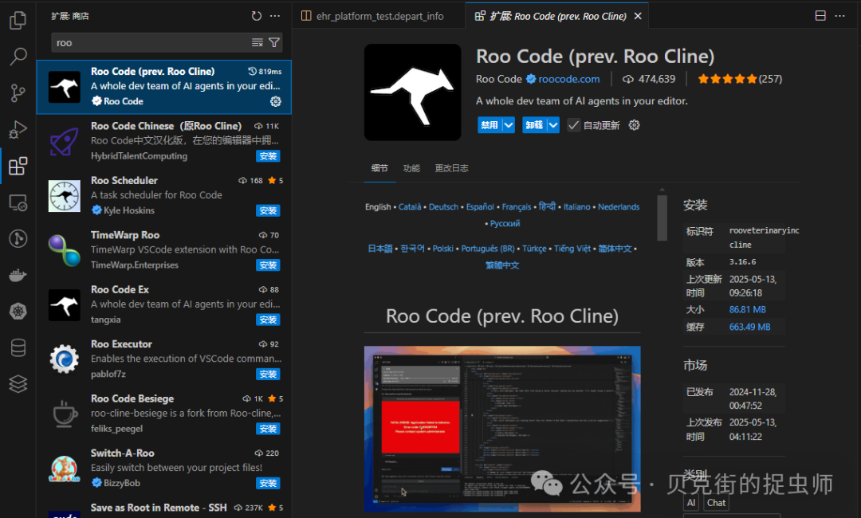The image size is (861, 518).
Task: Open the extensions filter funnel
Action: [x=274, y=43]
